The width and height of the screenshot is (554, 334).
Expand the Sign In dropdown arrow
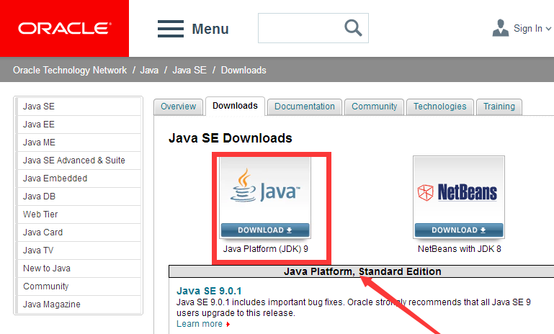coord(548,29)
